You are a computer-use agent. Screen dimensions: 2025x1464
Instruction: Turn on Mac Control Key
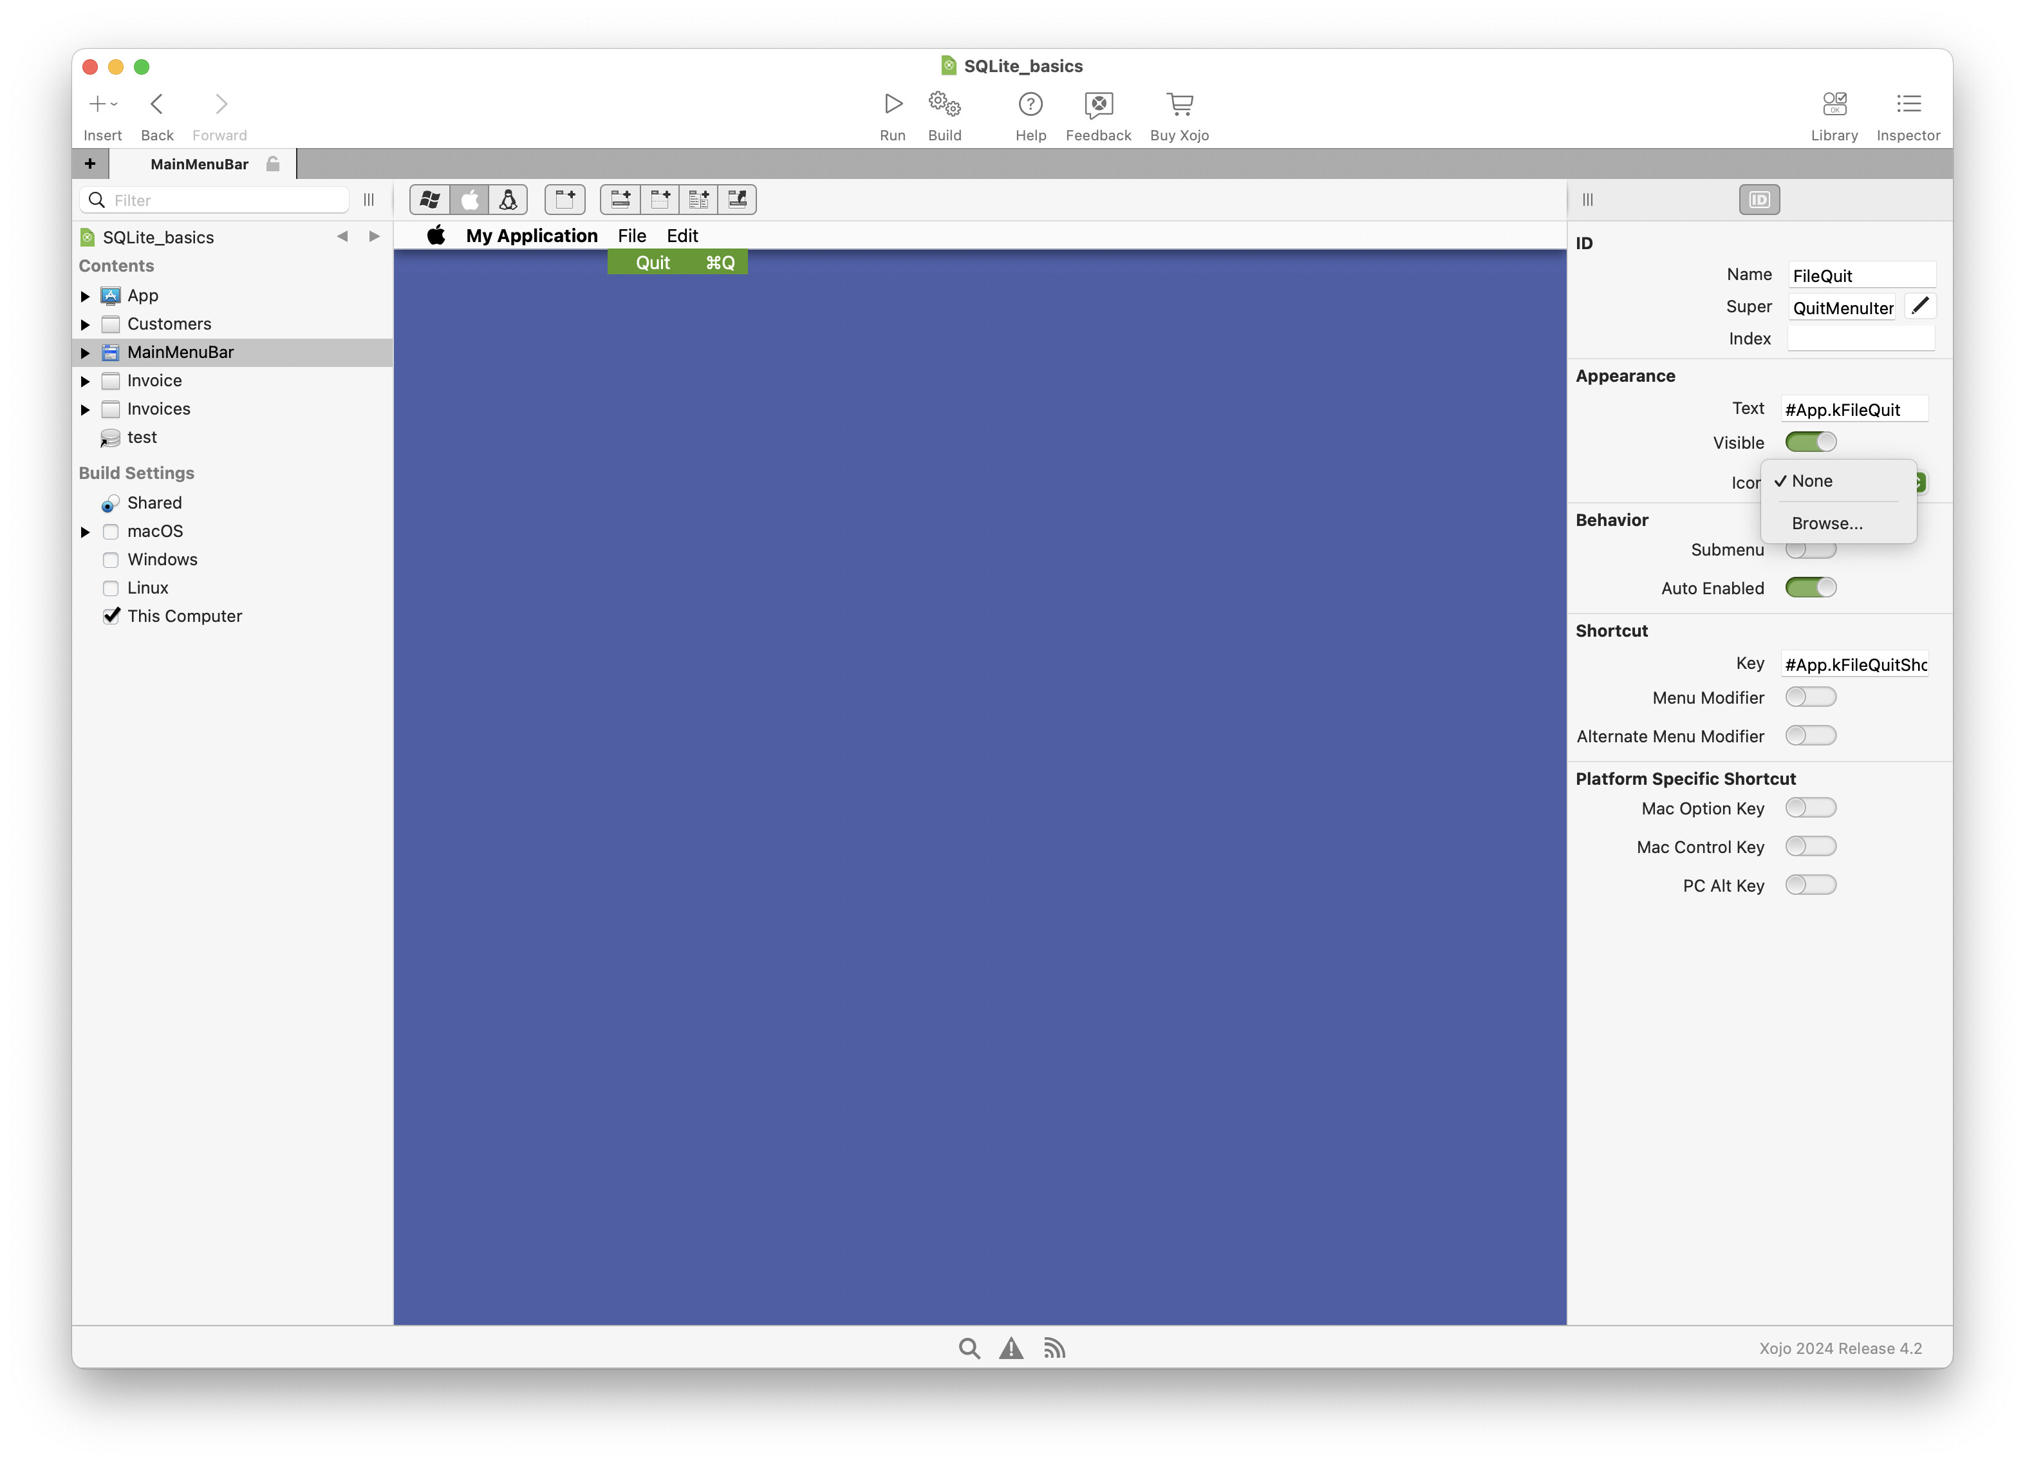coord(1810,846)
